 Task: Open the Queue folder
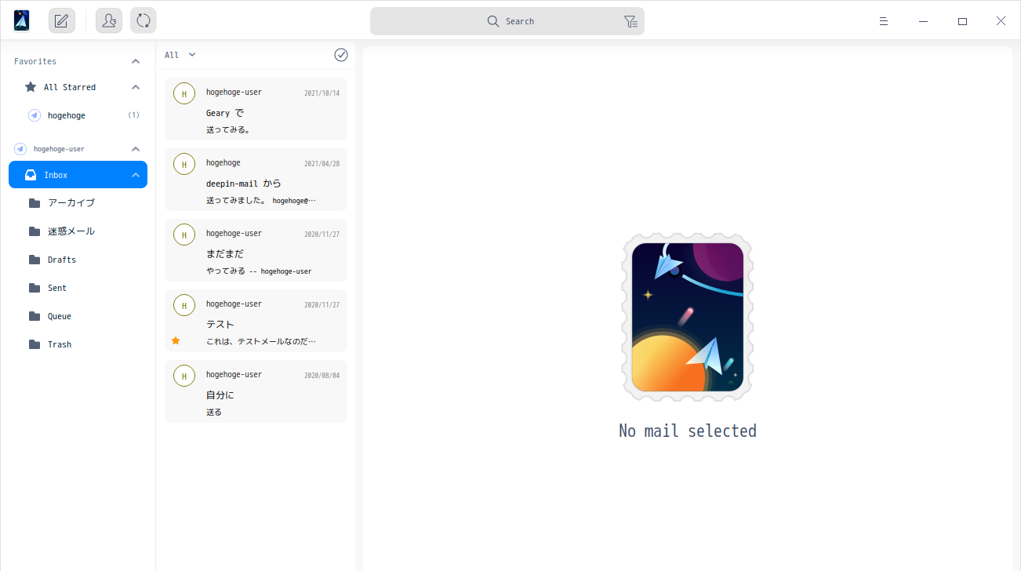click(x=78, y=316)
